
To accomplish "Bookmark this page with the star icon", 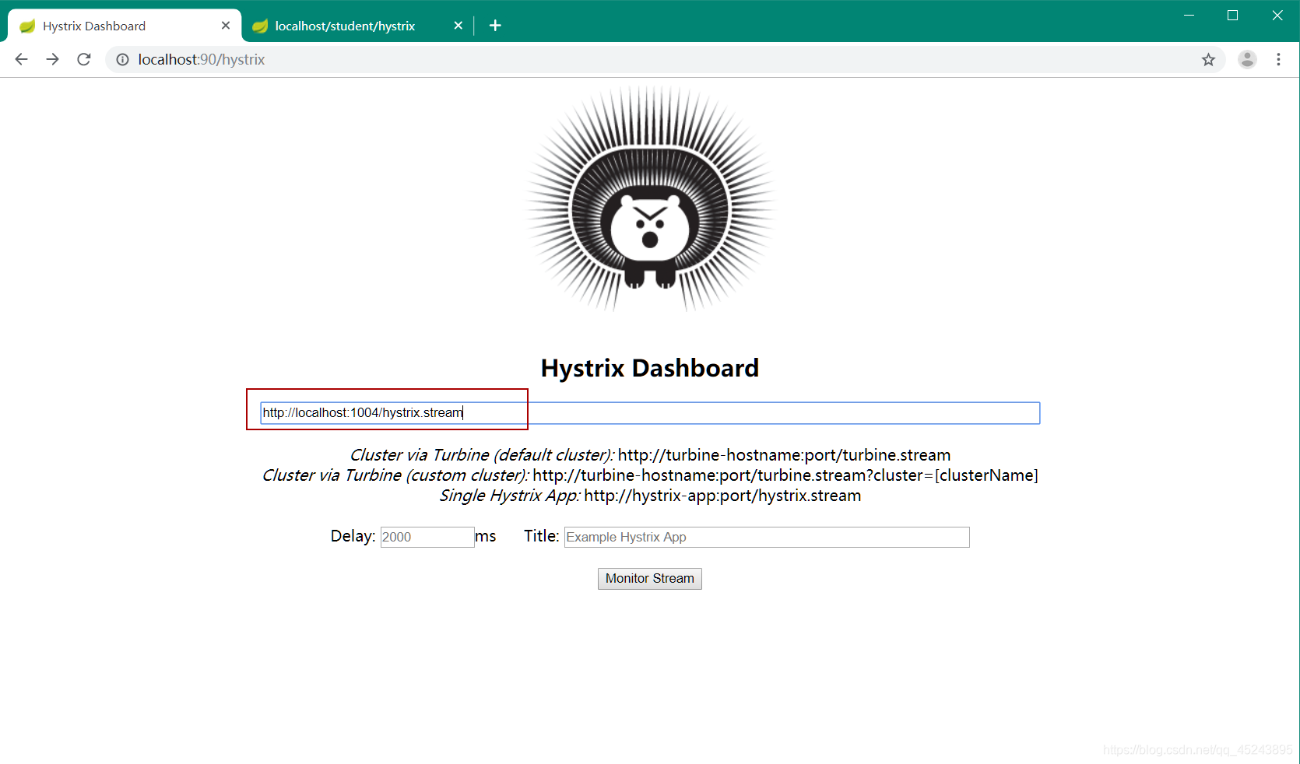I will coord(1208,59).
